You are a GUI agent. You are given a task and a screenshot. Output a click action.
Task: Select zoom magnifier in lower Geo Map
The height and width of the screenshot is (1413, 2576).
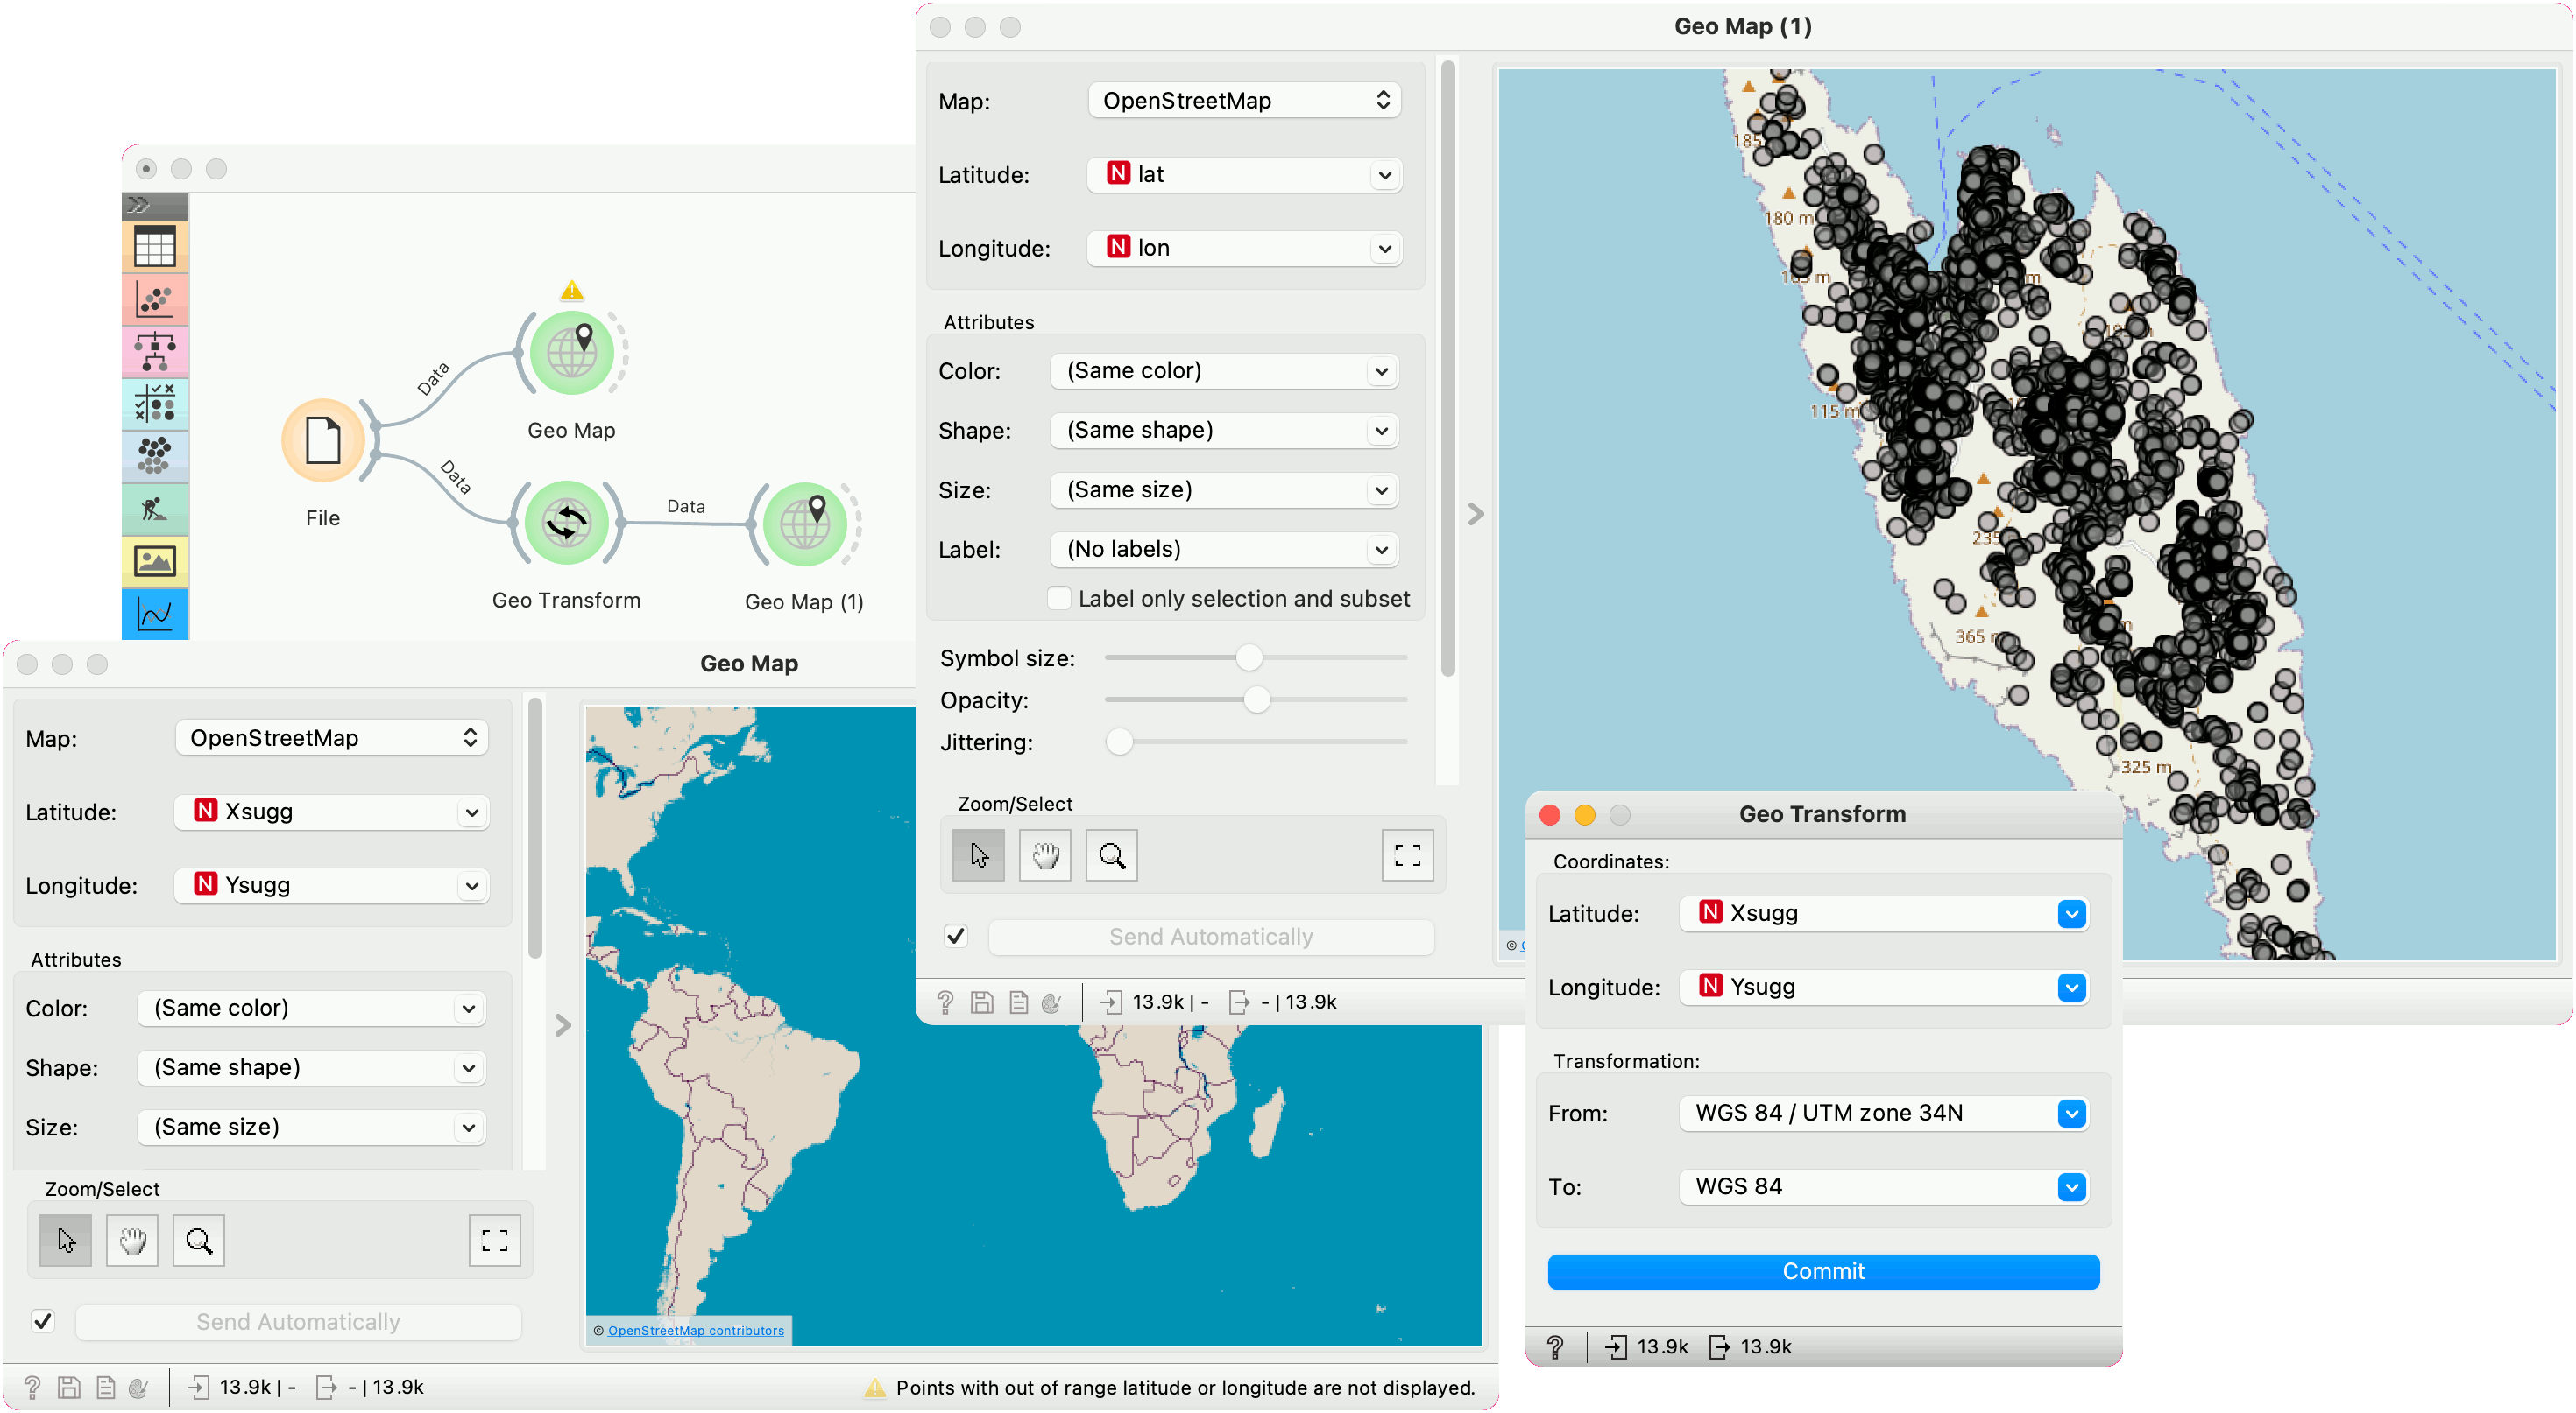click(198, 1241)
